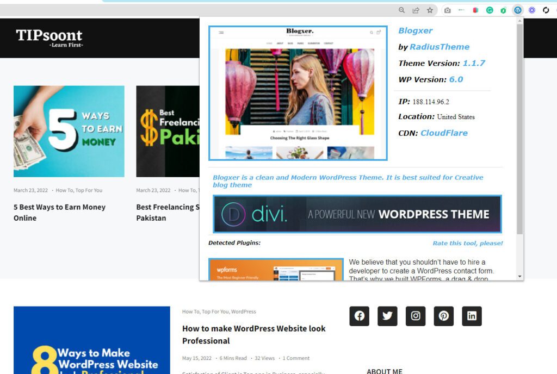The height and width of the screenshot is (374, 557).
Task: Open the Facebook social icon
Action: coord(359,316)
